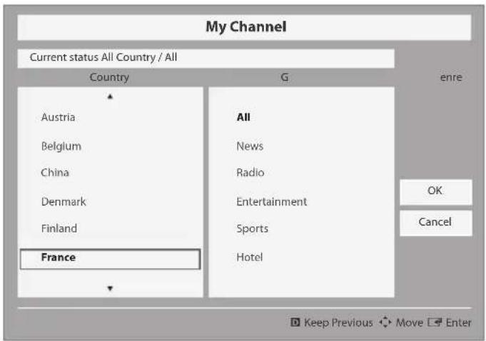Click the My Channel title bar
The height and width of the screenshot is (341, 486).
tap(244, 27)
